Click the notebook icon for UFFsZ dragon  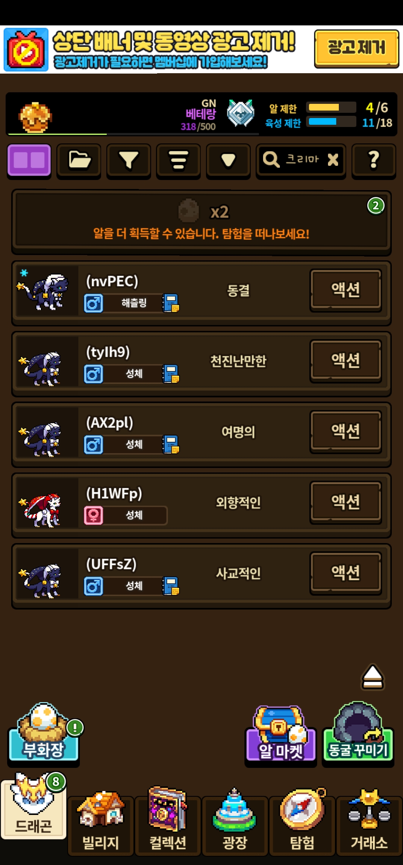[x=171, y=586]
